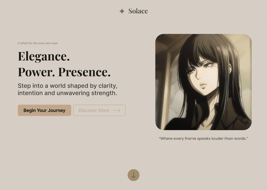The height and width of the screenshot is (190, 267).
Task: Click the quote caption below the portrait
Action: coord(203,138)
